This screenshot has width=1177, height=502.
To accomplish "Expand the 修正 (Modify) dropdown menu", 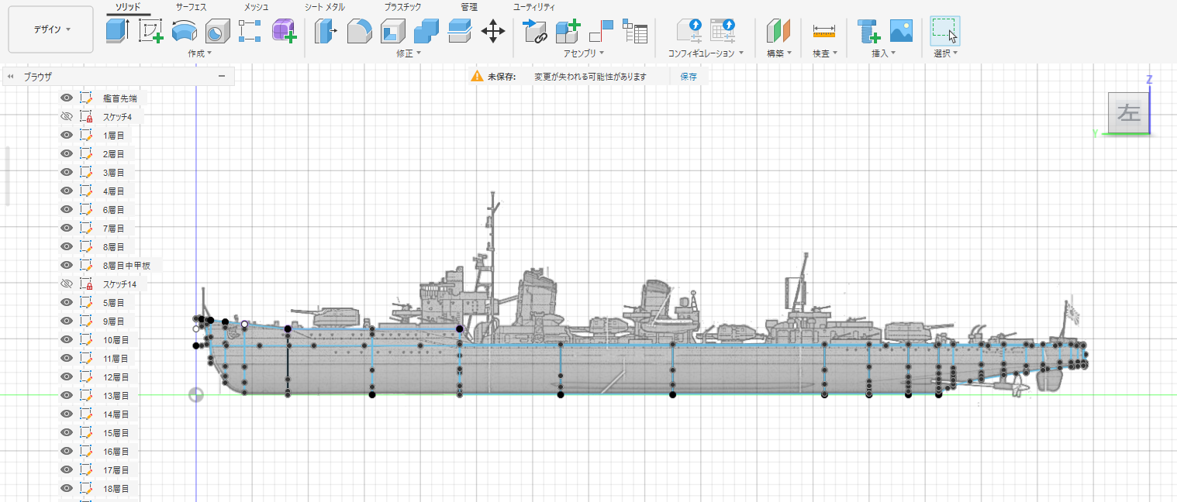I will 408,53.
